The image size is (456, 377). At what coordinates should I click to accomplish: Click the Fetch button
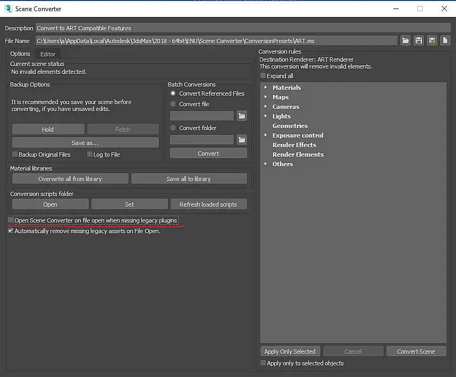click(x=123, y=129)
